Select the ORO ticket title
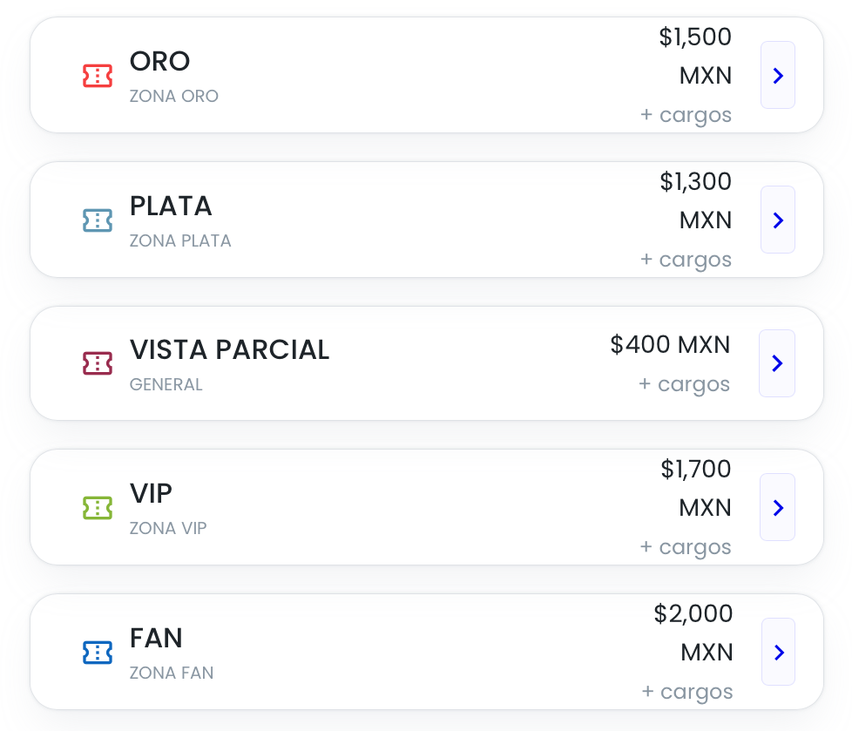 (160, 61)
